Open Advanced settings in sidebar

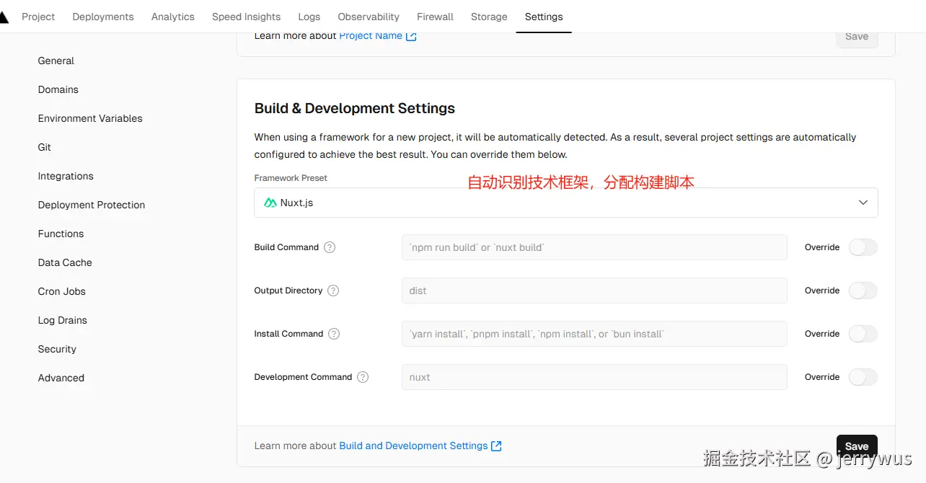click(x=61, y=378)
